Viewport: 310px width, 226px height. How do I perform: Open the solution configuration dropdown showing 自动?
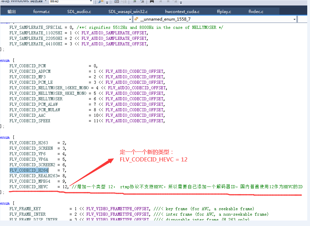(x=70, y=2)
